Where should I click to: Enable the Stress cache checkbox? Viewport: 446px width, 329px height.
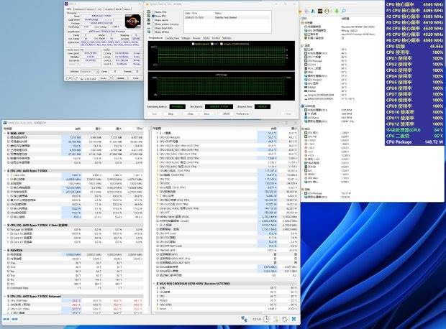pyautogui.click(x=153, y=20)
